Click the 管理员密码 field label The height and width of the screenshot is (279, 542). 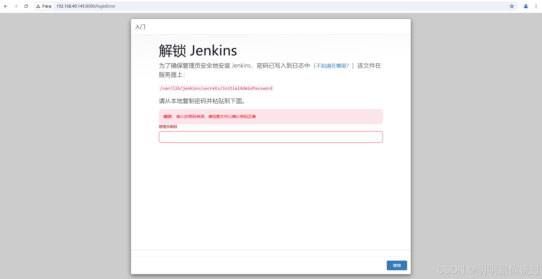pos(168,127)
